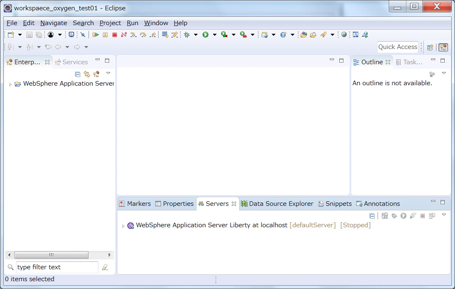Click the red Terminate toolbar icon
455x289 pixels.
[114, 35]
